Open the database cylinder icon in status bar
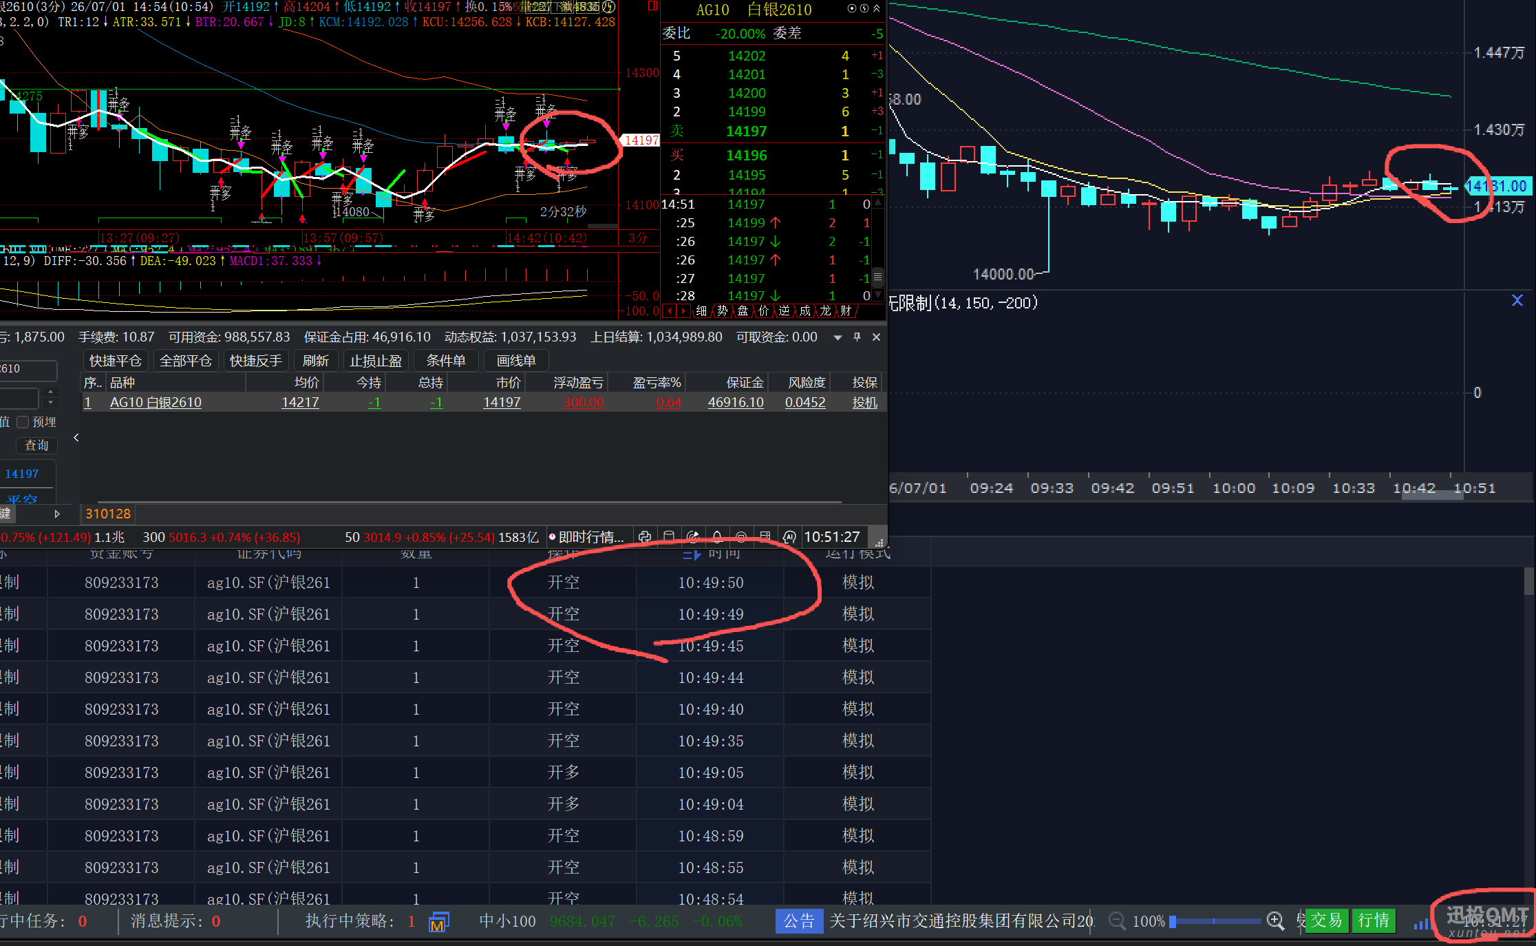1536x946 pixels. (x=669, y=537)
